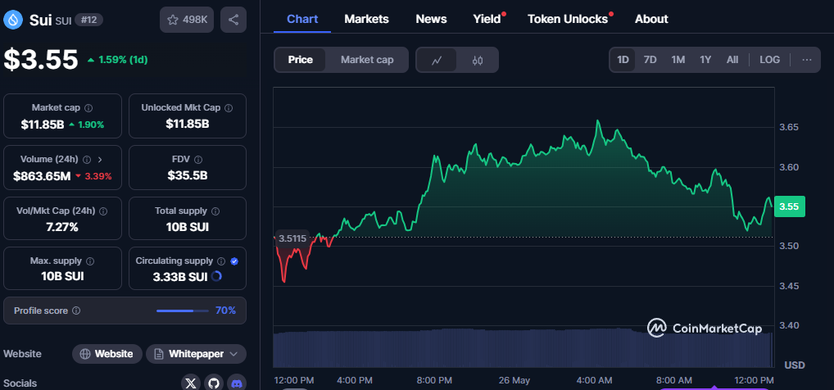This screenshot has height=390, width=834.
Task: Open the share icon button
Action: click(233, 20)
